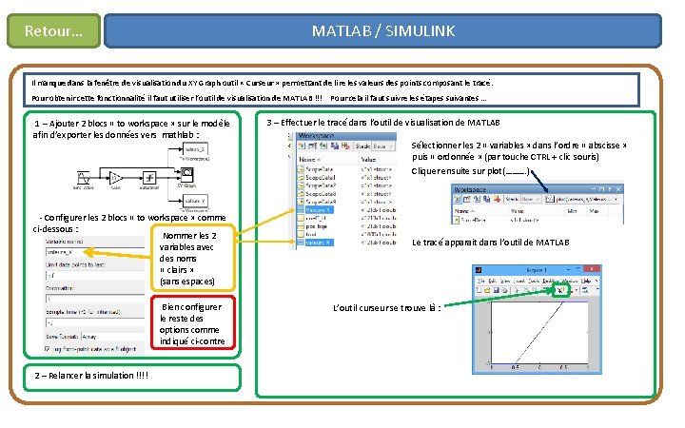This screenshot has height=428, width=685.
Task: Click New Figure icon in Figure 1 toolbar
Action: tap(479, 290)
